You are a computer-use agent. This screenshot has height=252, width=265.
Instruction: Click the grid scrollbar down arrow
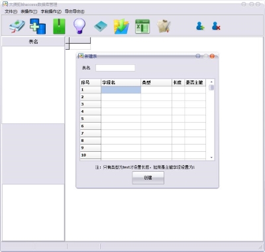(x=211, y=157)
